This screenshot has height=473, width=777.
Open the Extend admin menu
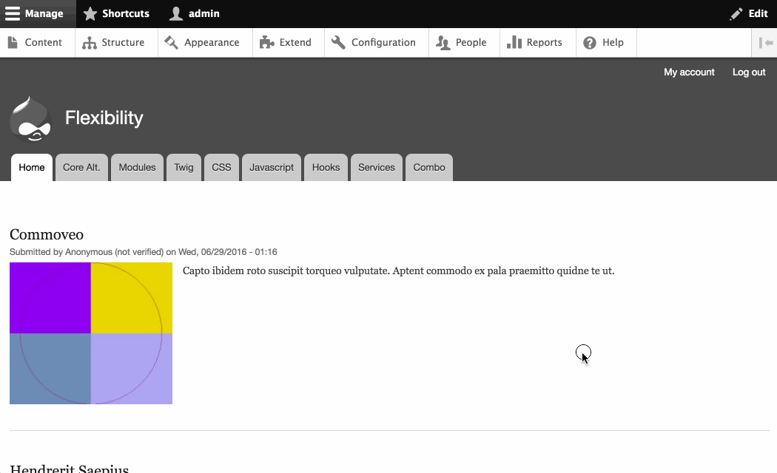289,43
